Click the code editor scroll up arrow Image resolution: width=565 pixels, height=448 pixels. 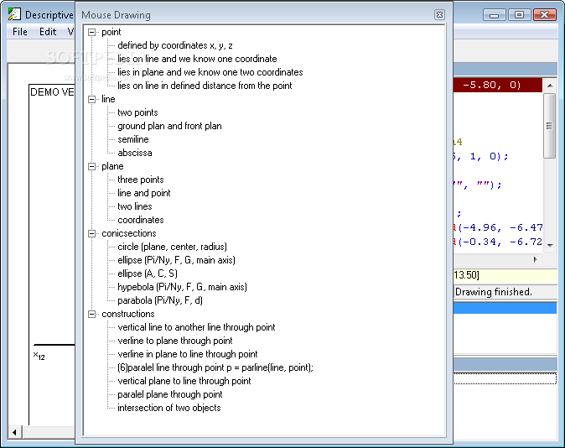tap(550, 86)
